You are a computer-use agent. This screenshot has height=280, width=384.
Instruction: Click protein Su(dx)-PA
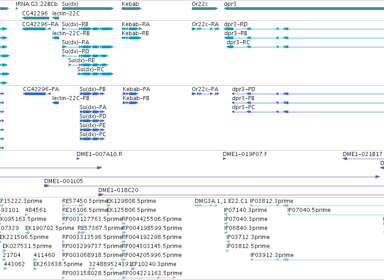[93, 107]
